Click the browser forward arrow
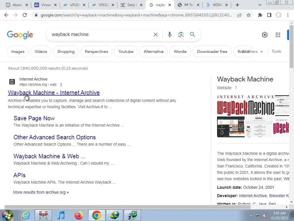 tap(16, 15)
